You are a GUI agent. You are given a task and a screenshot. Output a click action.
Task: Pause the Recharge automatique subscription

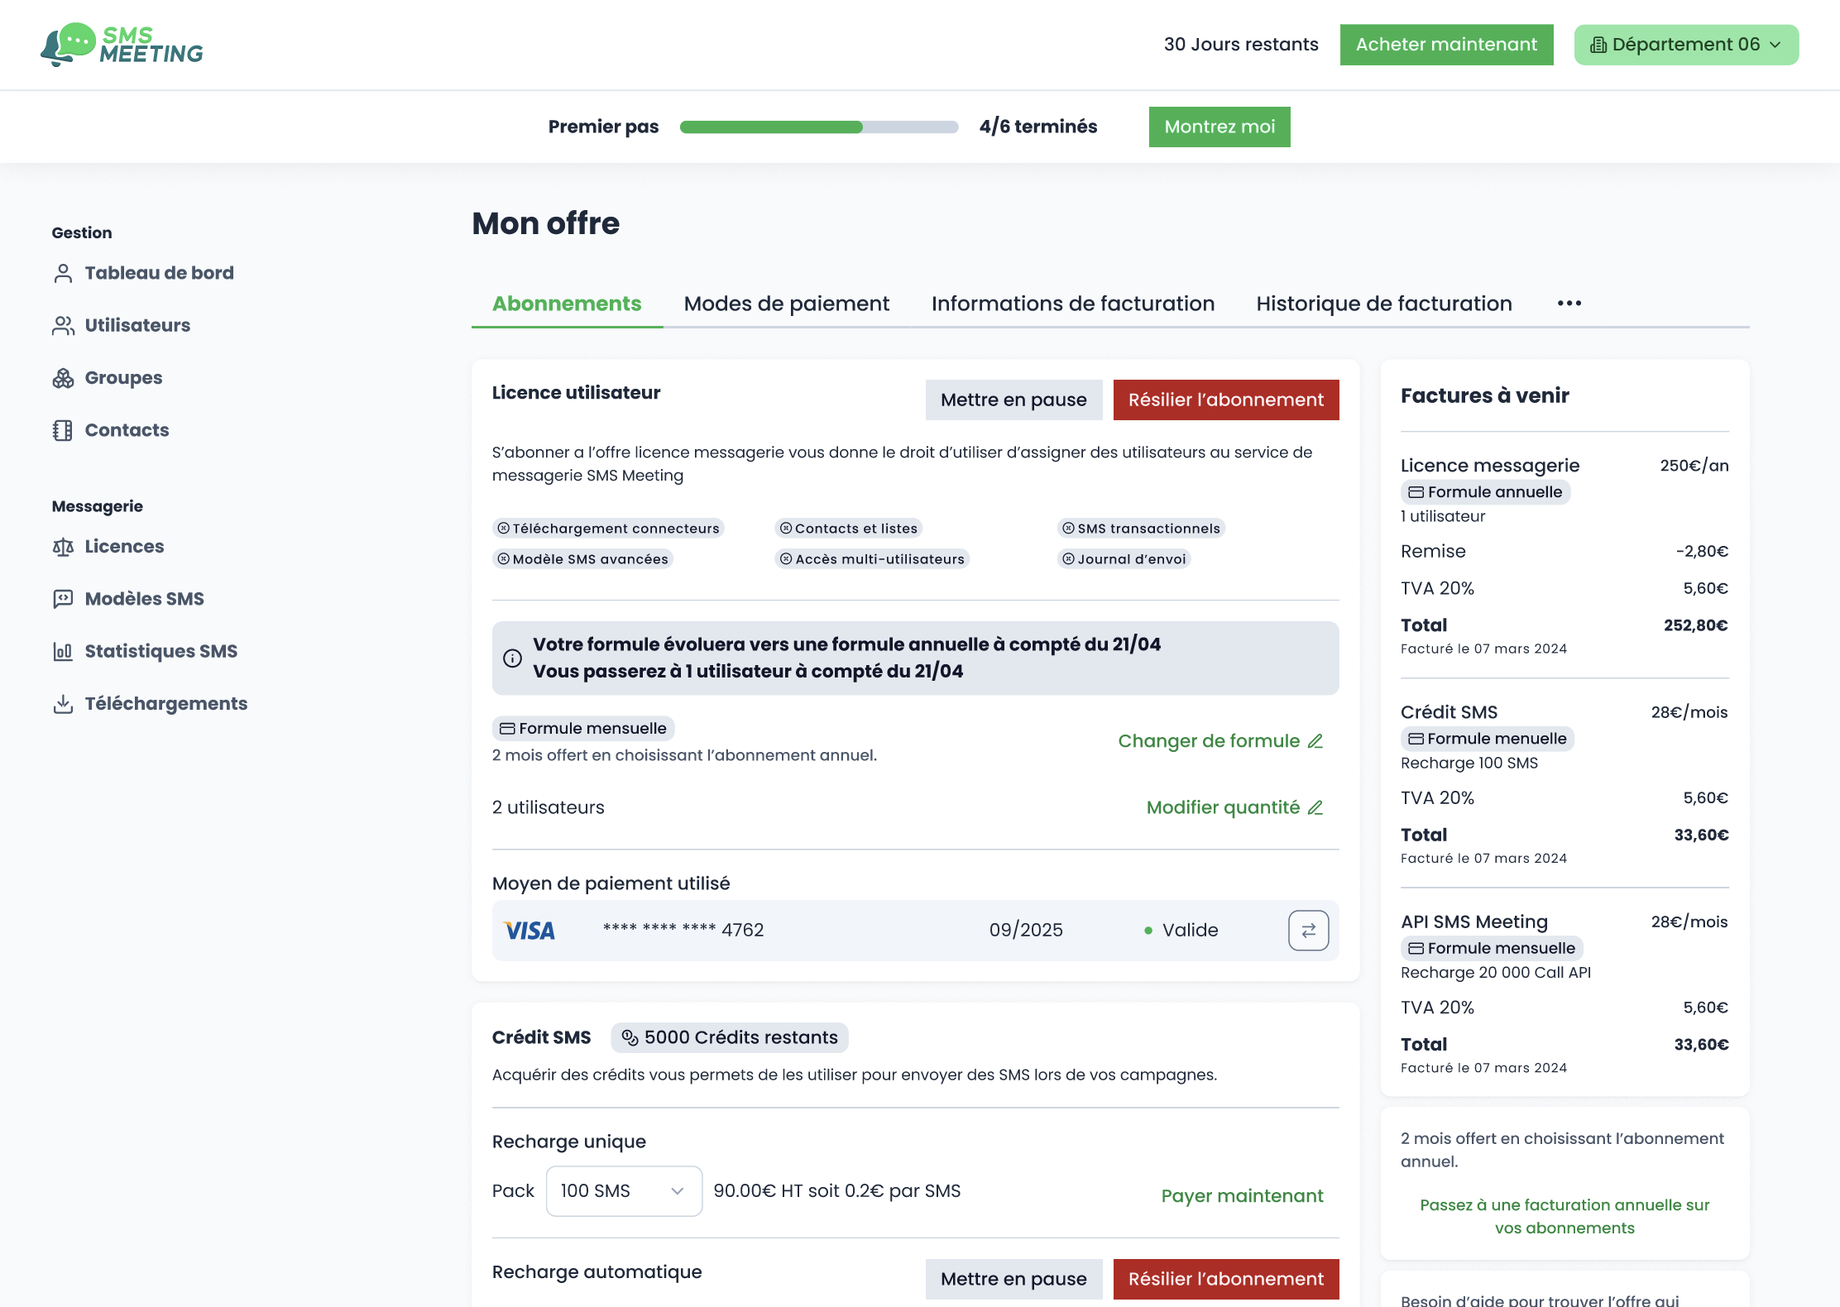pyautogui.click(x=1013, y=1279)
